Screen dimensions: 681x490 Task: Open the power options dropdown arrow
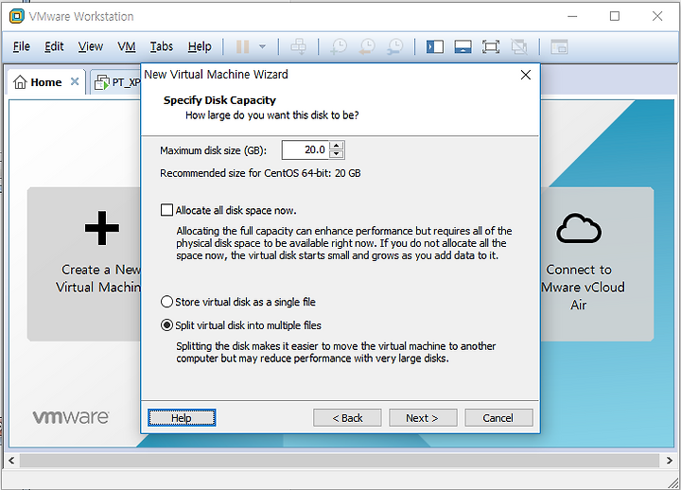262,46
